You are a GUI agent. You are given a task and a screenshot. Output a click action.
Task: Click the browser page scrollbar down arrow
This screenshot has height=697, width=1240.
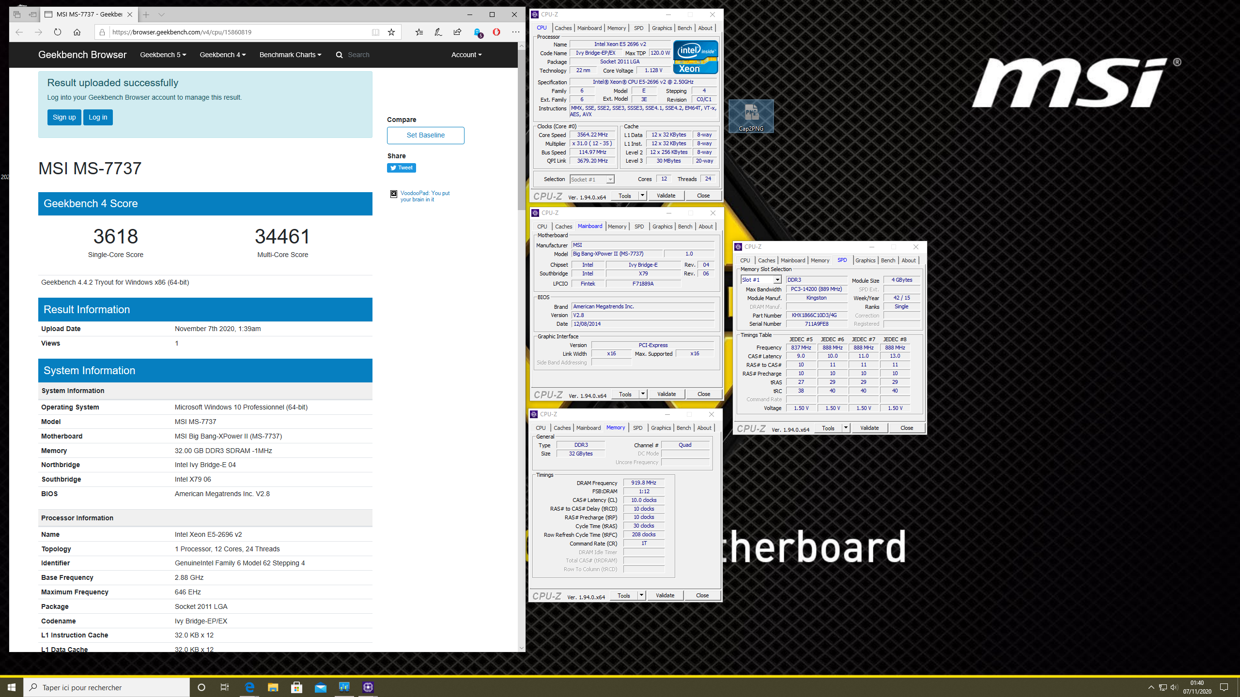coord(522,648)
